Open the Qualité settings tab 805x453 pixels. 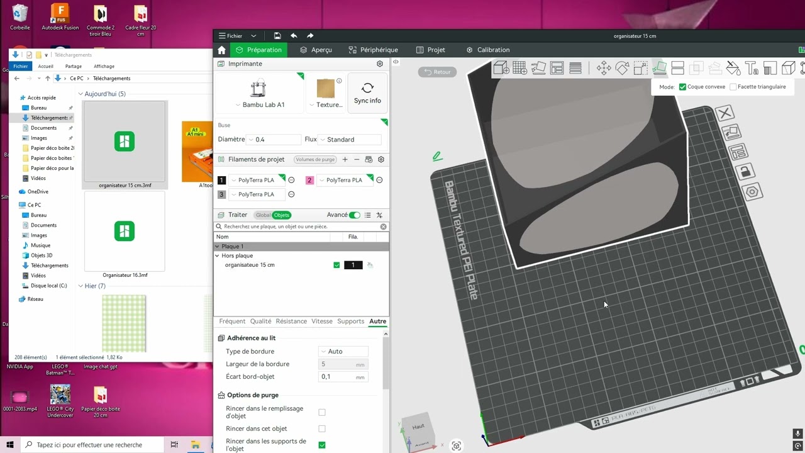[260, 322]
